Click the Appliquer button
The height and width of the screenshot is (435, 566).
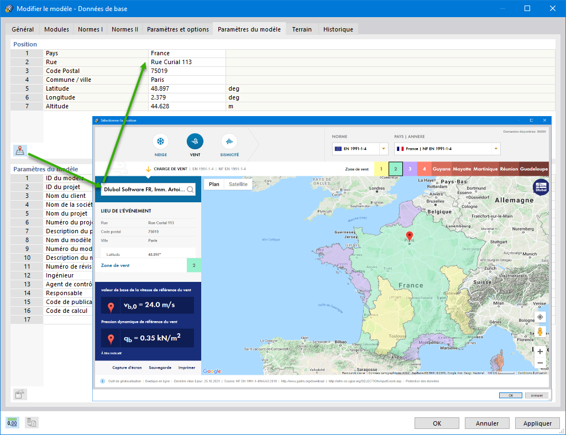tap(537, 423)
